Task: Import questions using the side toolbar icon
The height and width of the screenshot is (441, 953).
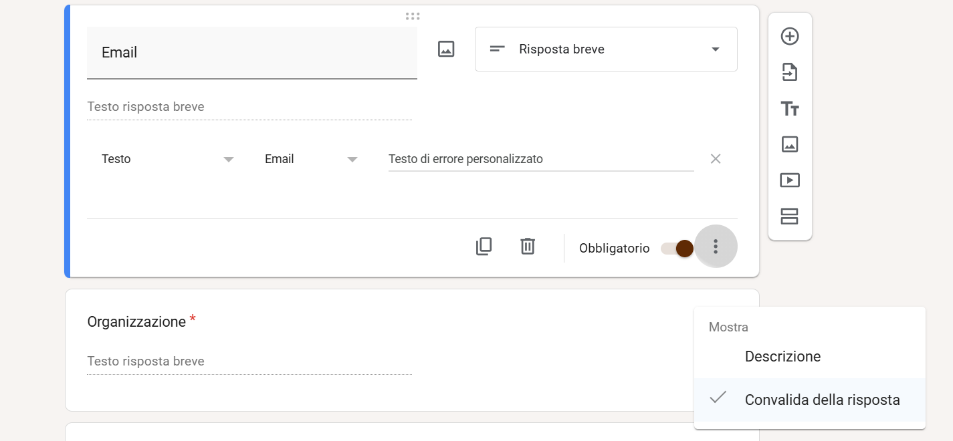Action: (790, 72)
